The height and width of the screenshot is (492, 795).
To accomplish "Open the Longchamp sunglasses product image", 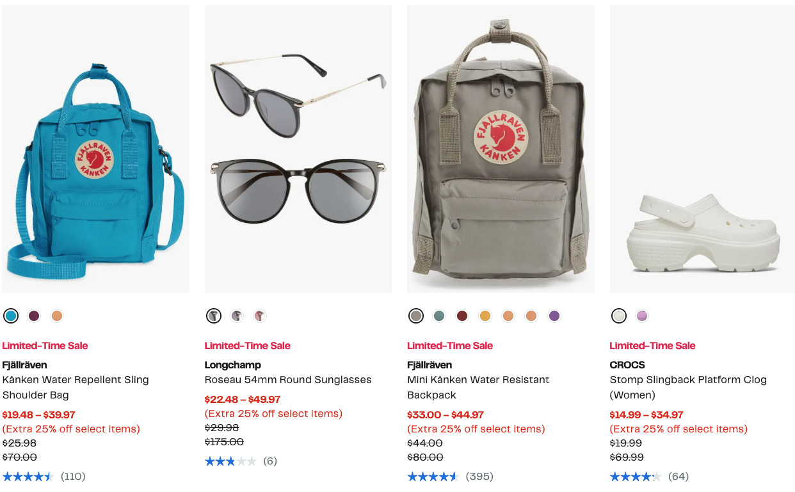I will pos(298,149).
